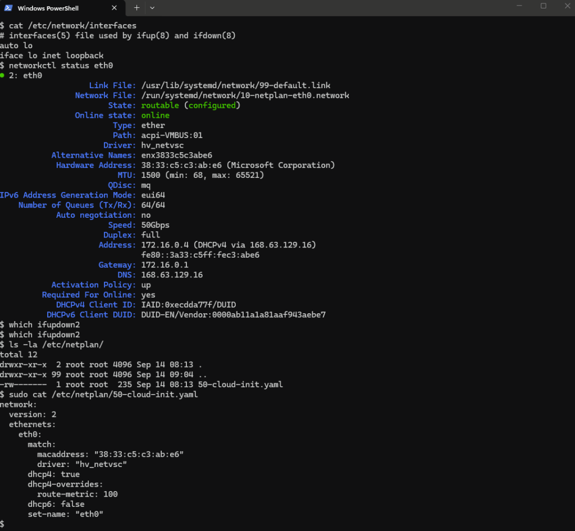This screenshot has width=575, height=531.
Task: Click the "total 12" output line
Action: click(x=19, y=355)
